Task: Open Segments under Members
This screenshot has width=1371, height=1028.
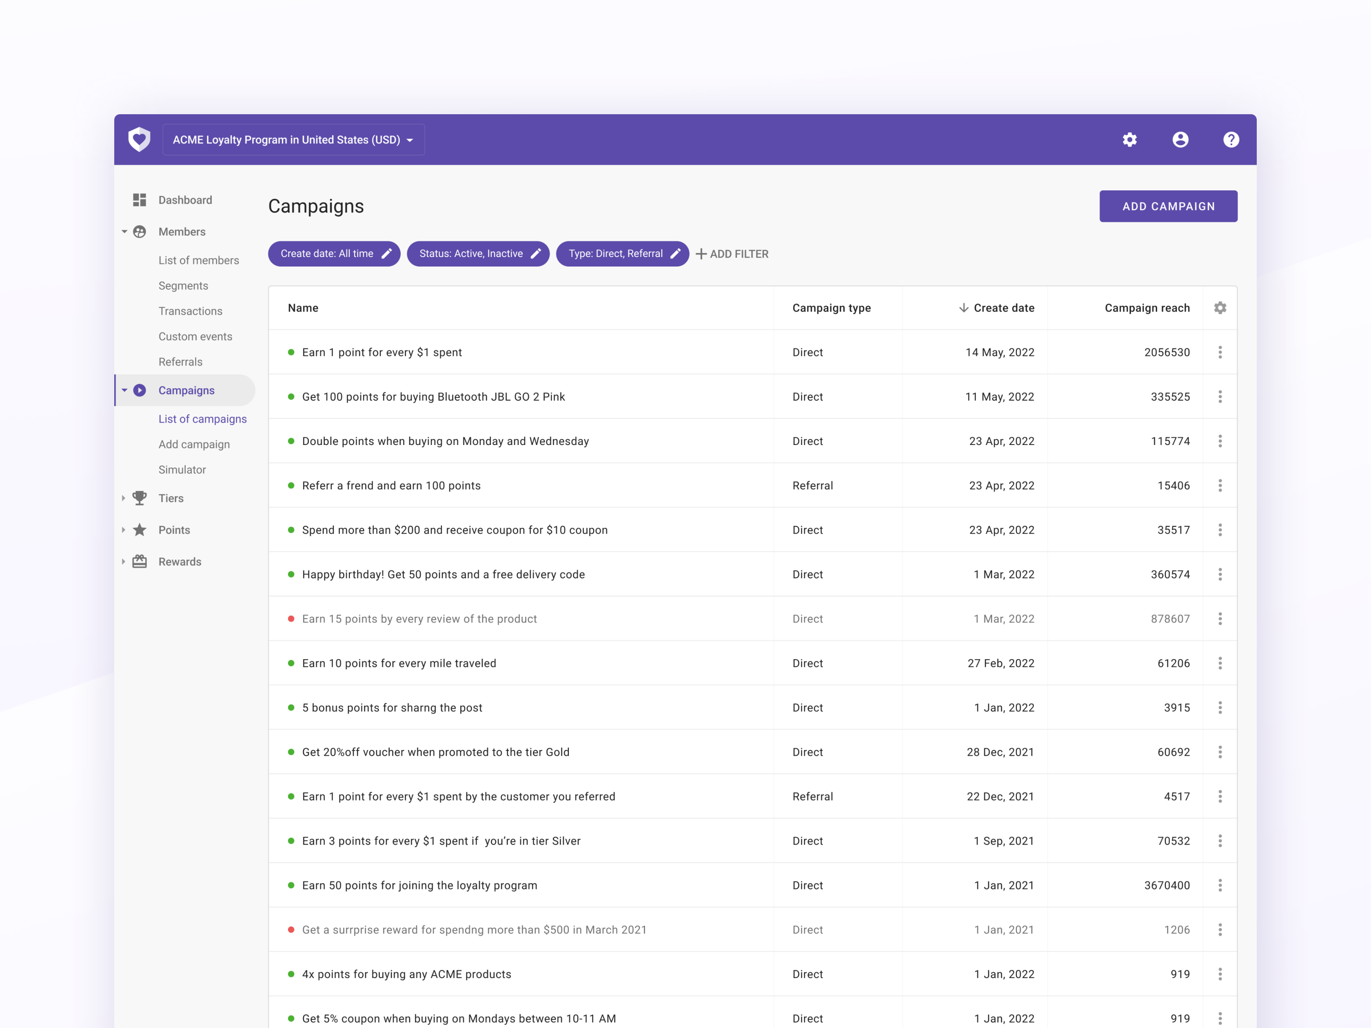Action: click(183, 286)
